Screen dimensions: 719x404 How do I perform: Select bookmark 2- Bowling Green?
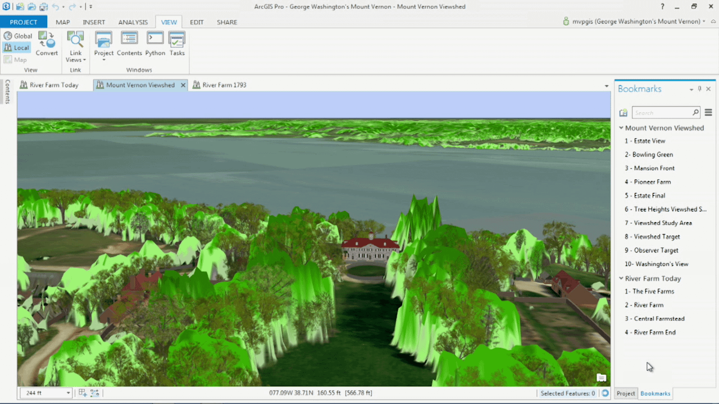pyautogui.click(x=649, y=154)
